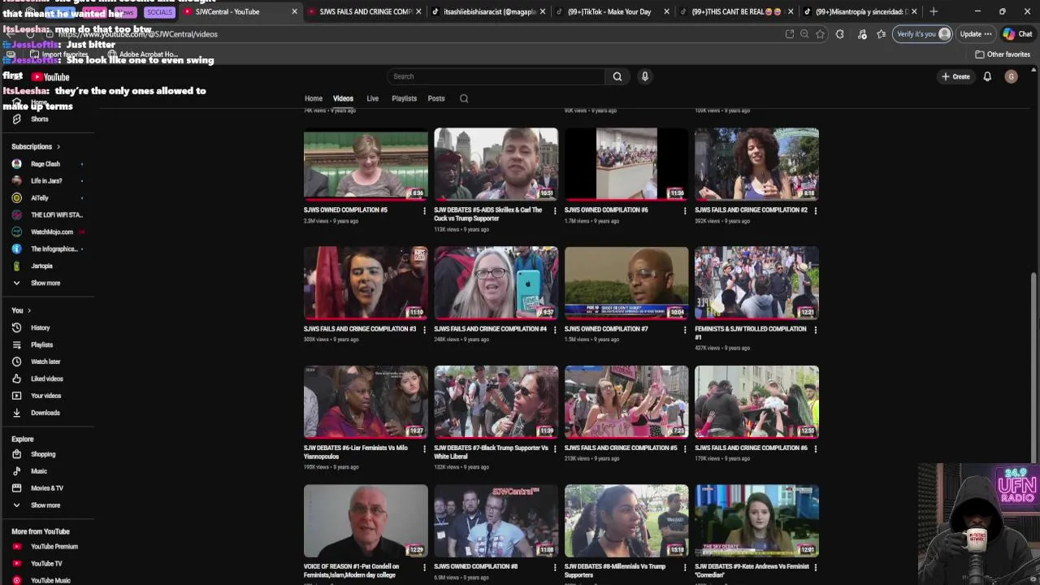Open AiTelly subscription channel

tap(40, 198)
